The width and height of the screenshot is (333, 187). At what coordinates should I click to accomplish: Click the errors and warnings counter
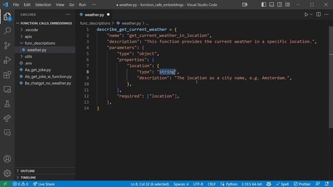pos(21,184)
